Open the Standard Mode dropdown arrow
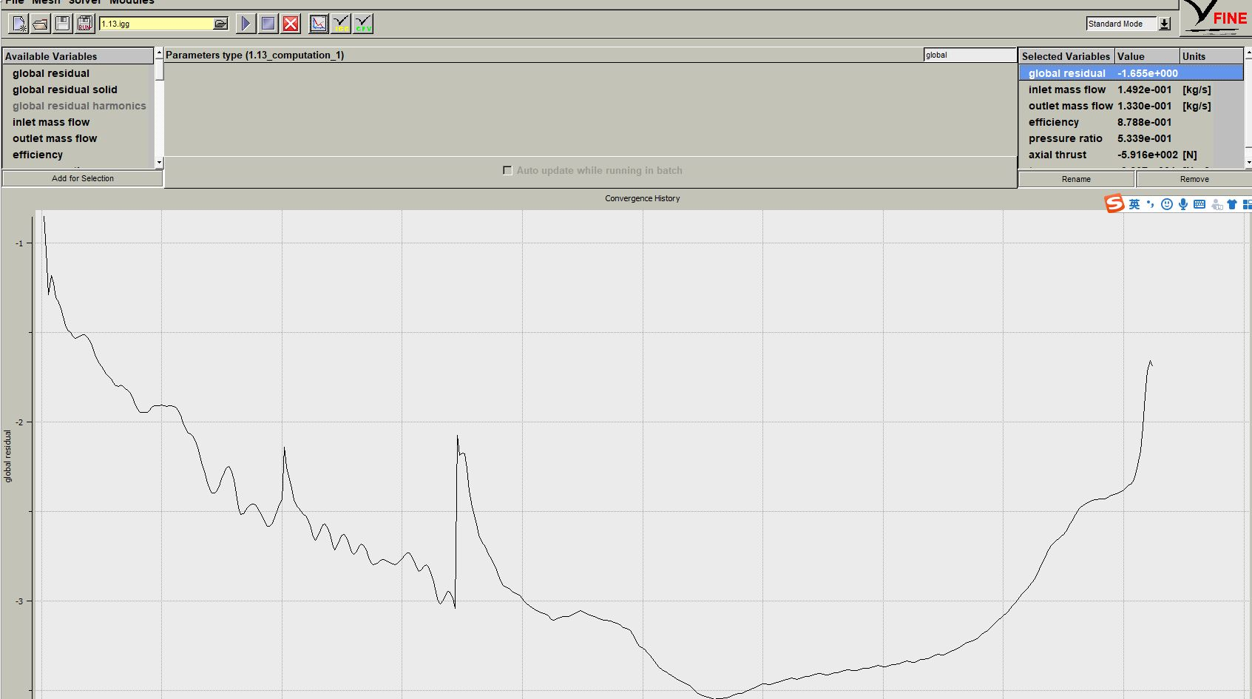 pos(1165,24)
